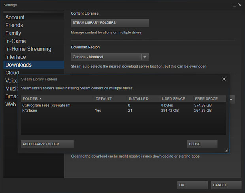Go to the Family settings section
The width and height of the screenshot is (245, 193).
pyautogui.click(x=13, y=33)
